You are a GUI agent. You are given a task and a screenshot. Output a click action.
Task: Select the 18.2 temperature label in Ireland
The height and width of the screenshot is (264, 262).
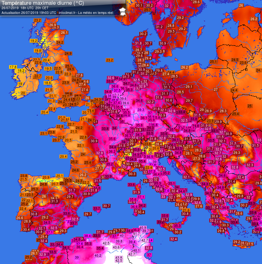pos(21,71)
